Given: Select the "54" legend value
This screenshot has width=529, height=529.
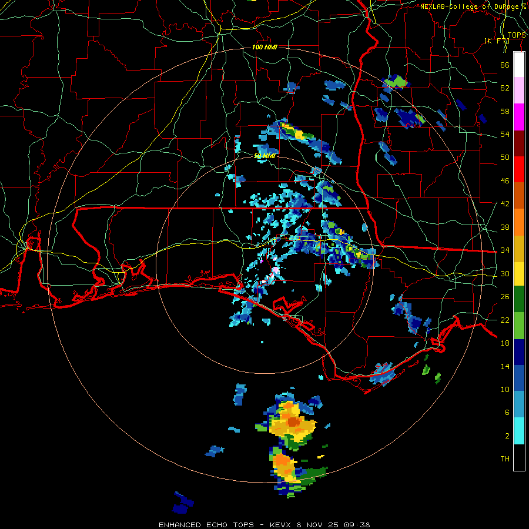Looking at the screenshot, I should (x=505, y=134).
